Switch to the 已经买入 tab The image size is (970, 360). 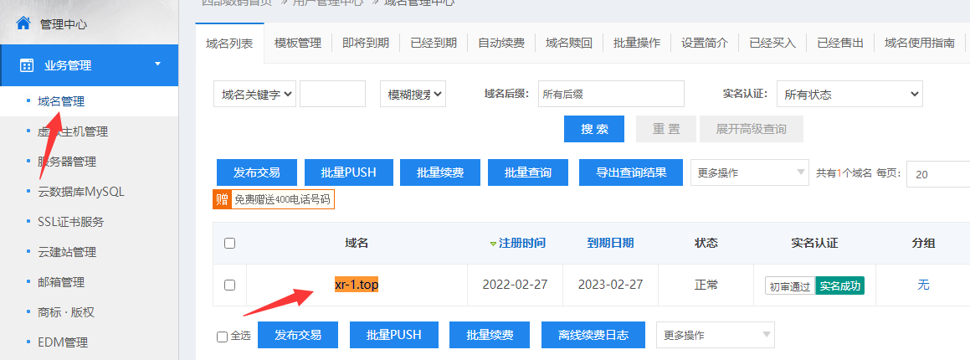point(772,43)
